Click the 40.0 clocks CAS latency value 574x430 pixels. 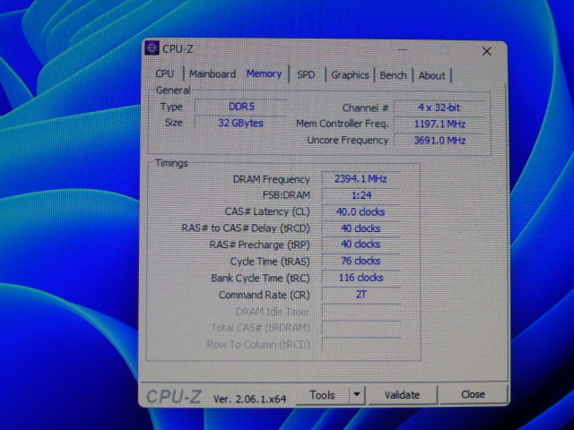pyautogui.click(x=361, y=212)
